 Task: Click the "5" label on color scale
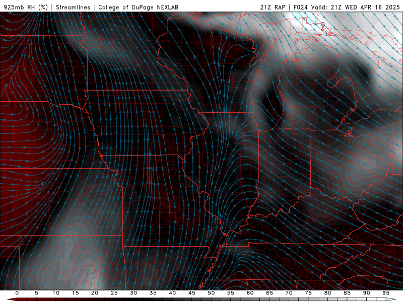coord(36,293)
